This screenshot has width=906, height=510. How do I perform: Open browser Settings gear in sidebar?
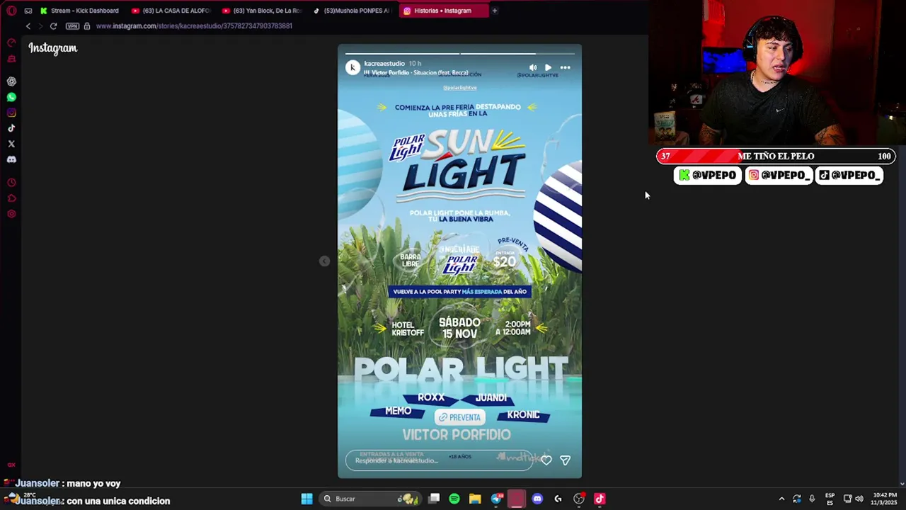coord(11,214)
